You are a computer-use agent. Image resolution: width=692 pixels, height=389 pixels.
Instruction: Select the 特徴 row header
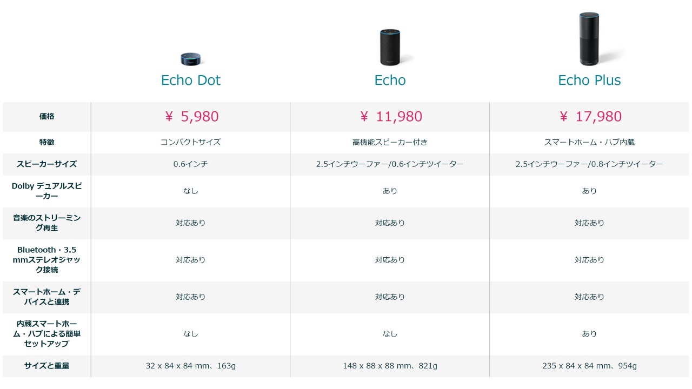[47, 143]
